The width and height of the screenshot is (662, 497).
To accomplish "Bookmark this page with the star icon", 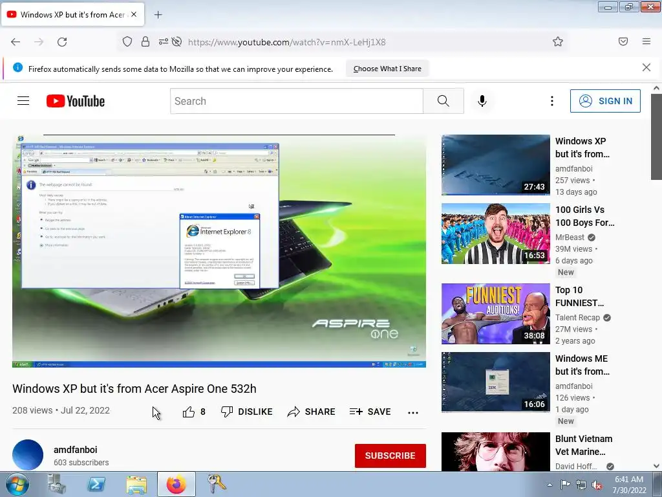I will (x=558, y=41).
